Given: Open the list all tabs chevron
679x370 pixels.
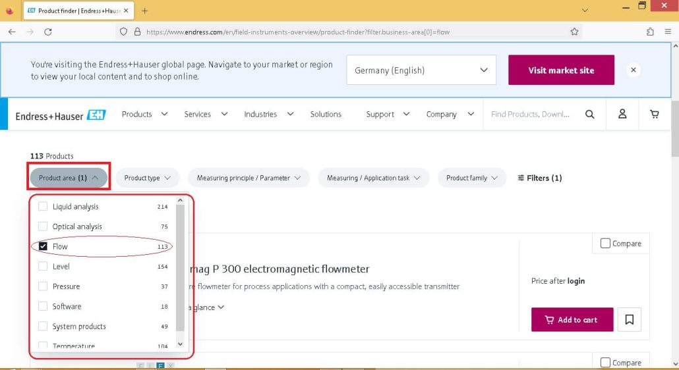Looking at the screenshot, I should (x=585, y=11).
